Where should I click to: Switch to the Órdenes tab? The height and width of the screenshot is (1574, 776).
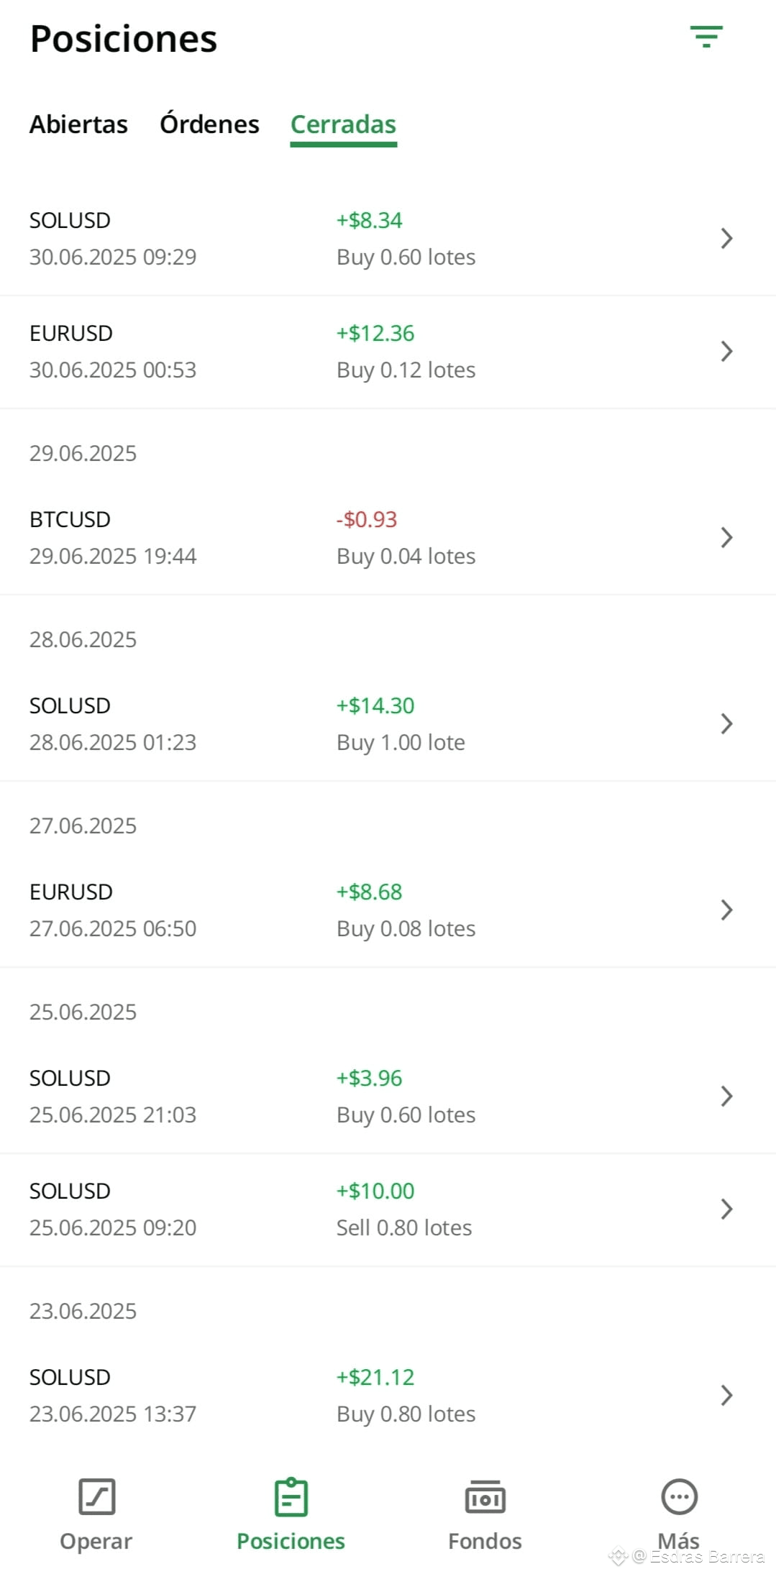[209, 124]
